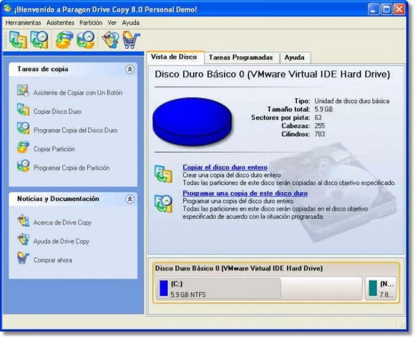
Task: Click the Schedule Hard Disk Copy toolbar icon
Action: pyautogui.click(x=39, y=40)
